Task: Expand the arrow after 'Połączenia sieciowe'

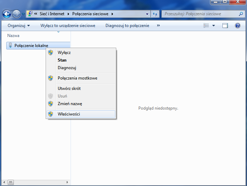Action: (112, 14)
